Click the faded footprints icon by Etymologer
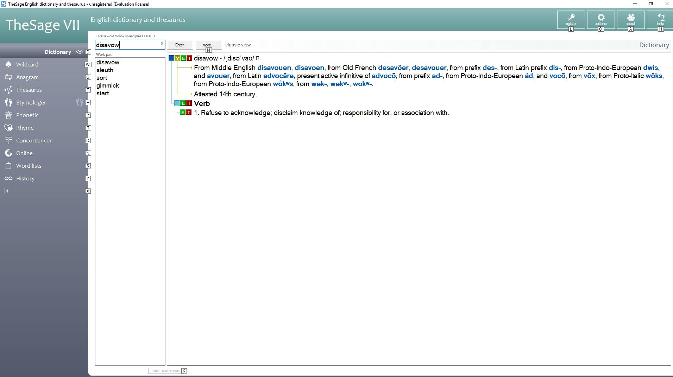This screenshot has width=673, height=377. click(x=80, y=103)
